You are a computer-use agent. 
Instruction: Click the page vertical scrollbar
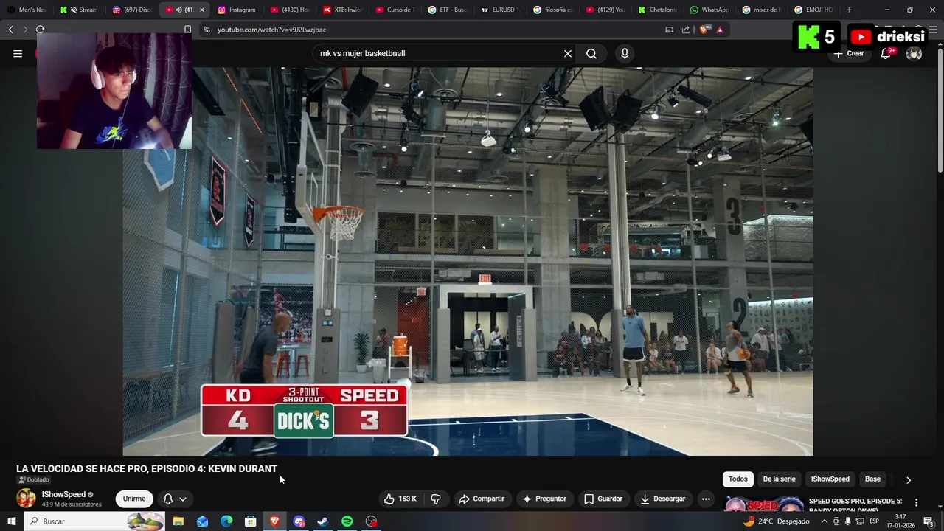[940, 111]
